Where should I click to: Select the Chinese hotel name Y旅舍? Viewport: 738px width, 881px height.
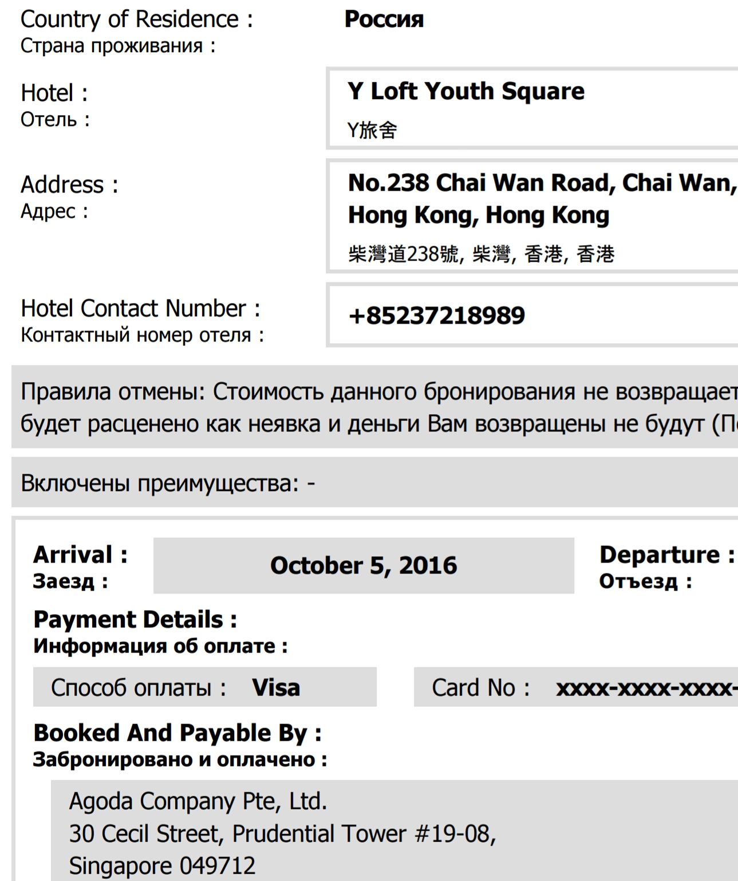(x=372, y=130)
